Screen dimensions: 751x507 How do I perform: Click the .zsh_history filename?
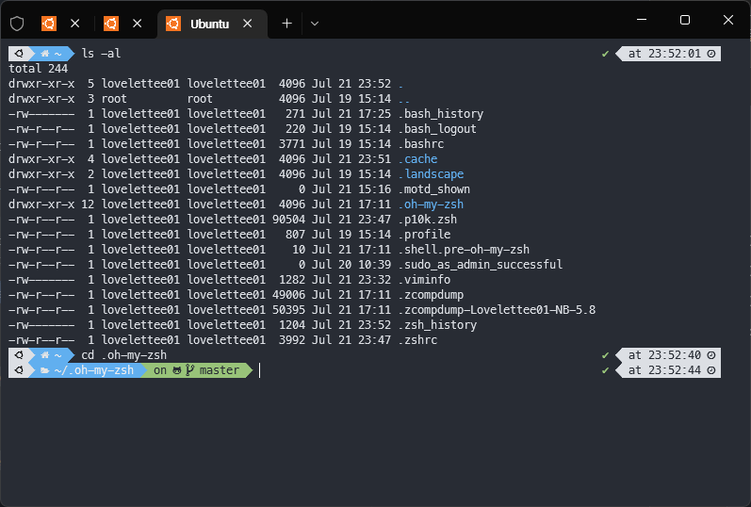click(437, 325)
